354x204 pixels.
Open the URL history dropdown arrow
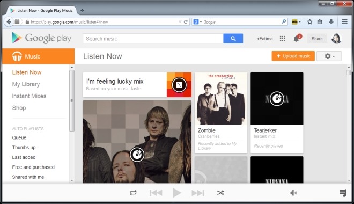180,22
